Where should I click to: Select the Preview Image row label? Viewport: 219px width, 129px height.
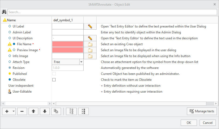tap(28, 50)
